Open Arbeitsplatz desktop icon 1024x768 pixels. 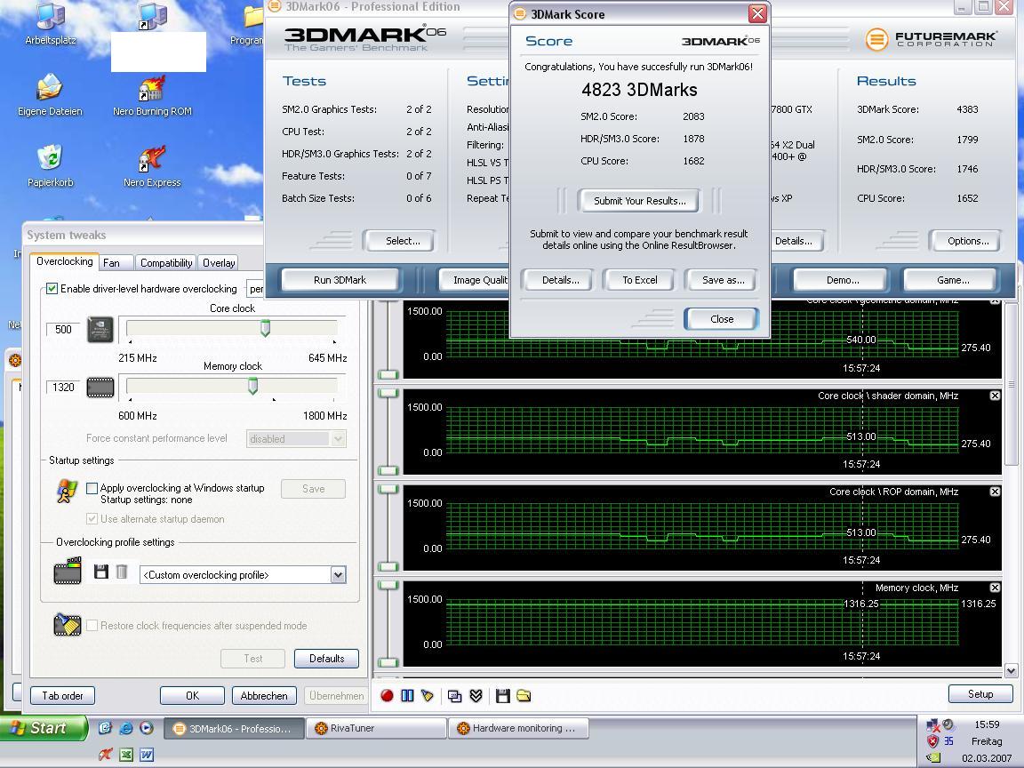(x=51, y=24)
